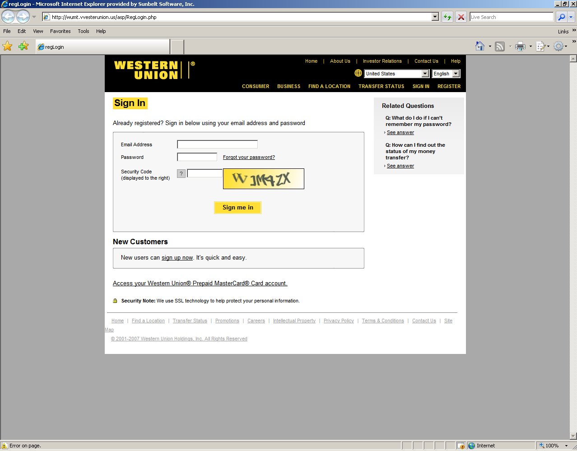Viewport: 577px width, 451px height.
Task: Click the Terms & Conditions footer link
Action: (383, 321)
